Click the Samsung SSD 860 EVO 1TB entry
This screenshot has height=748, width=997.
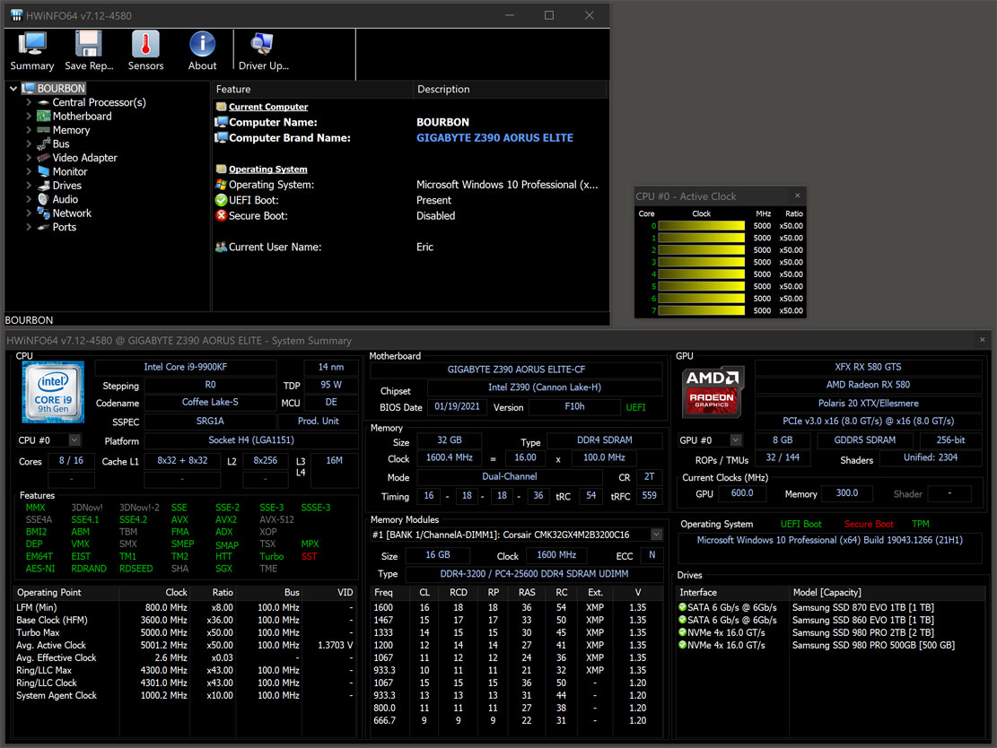click(x=862, y=621)
